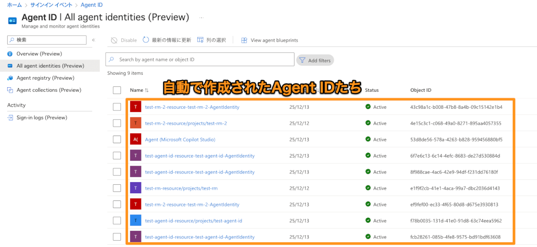
Task: Click View agent blueprints button
Action: 270,40
